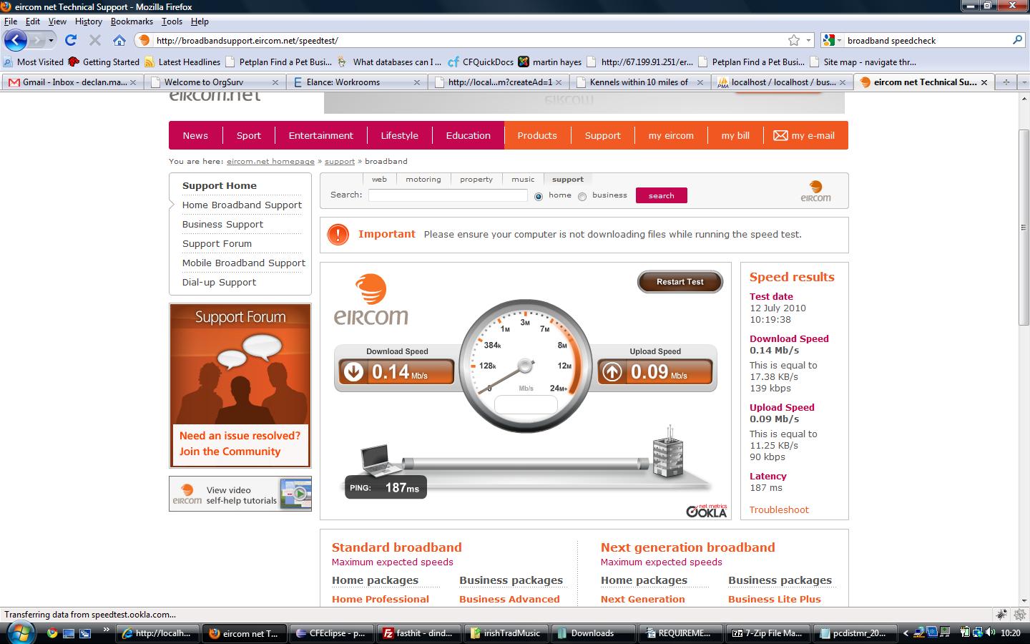The width and height of the screenshot is (1030, 644).
Task: Switch to the CFEclipse taskbar window
Action: click(x=333, y=633)
